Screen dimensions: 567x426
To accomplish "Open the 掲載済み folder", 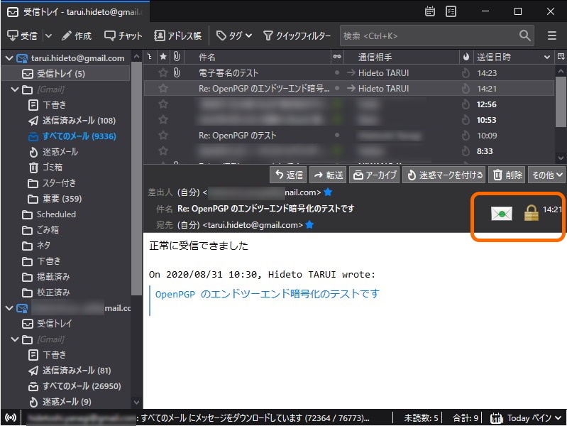I will pos(45,277).
